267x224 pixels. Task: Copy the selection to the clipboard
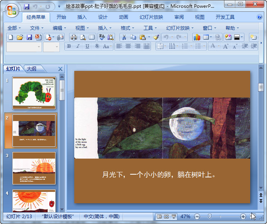(x=133, y=37)
